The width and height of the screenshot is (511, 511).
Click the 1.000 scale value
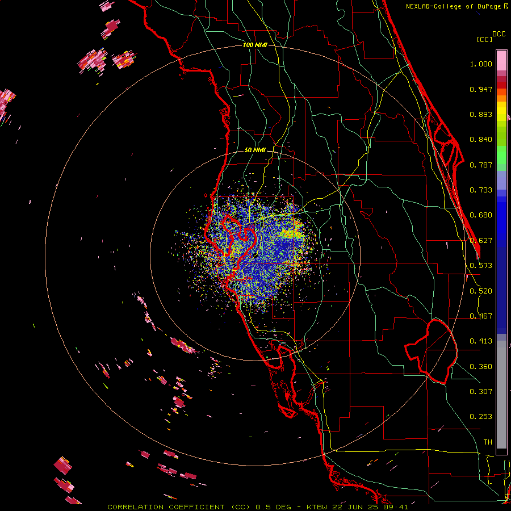coord(481,64)
